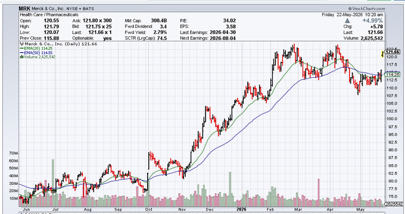The width and height of the screenshot is (405, 214).
Task: Click the Jun month label on time axis
Action: point(27,209)
